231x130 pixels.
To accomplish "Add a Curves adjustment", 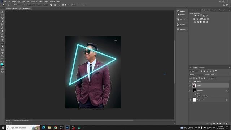I will pyautogui.click(x=201, y=16).
